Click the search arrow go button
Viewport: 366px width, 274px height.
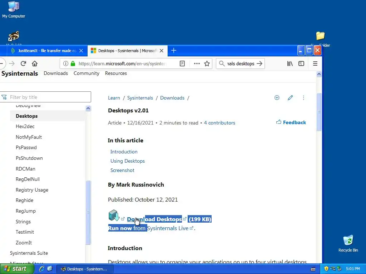click(x=259, y=64)
